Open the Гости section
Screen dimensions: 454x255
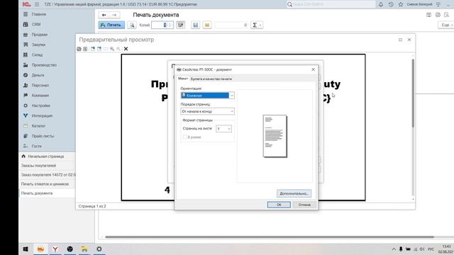(x=36, y=146)
